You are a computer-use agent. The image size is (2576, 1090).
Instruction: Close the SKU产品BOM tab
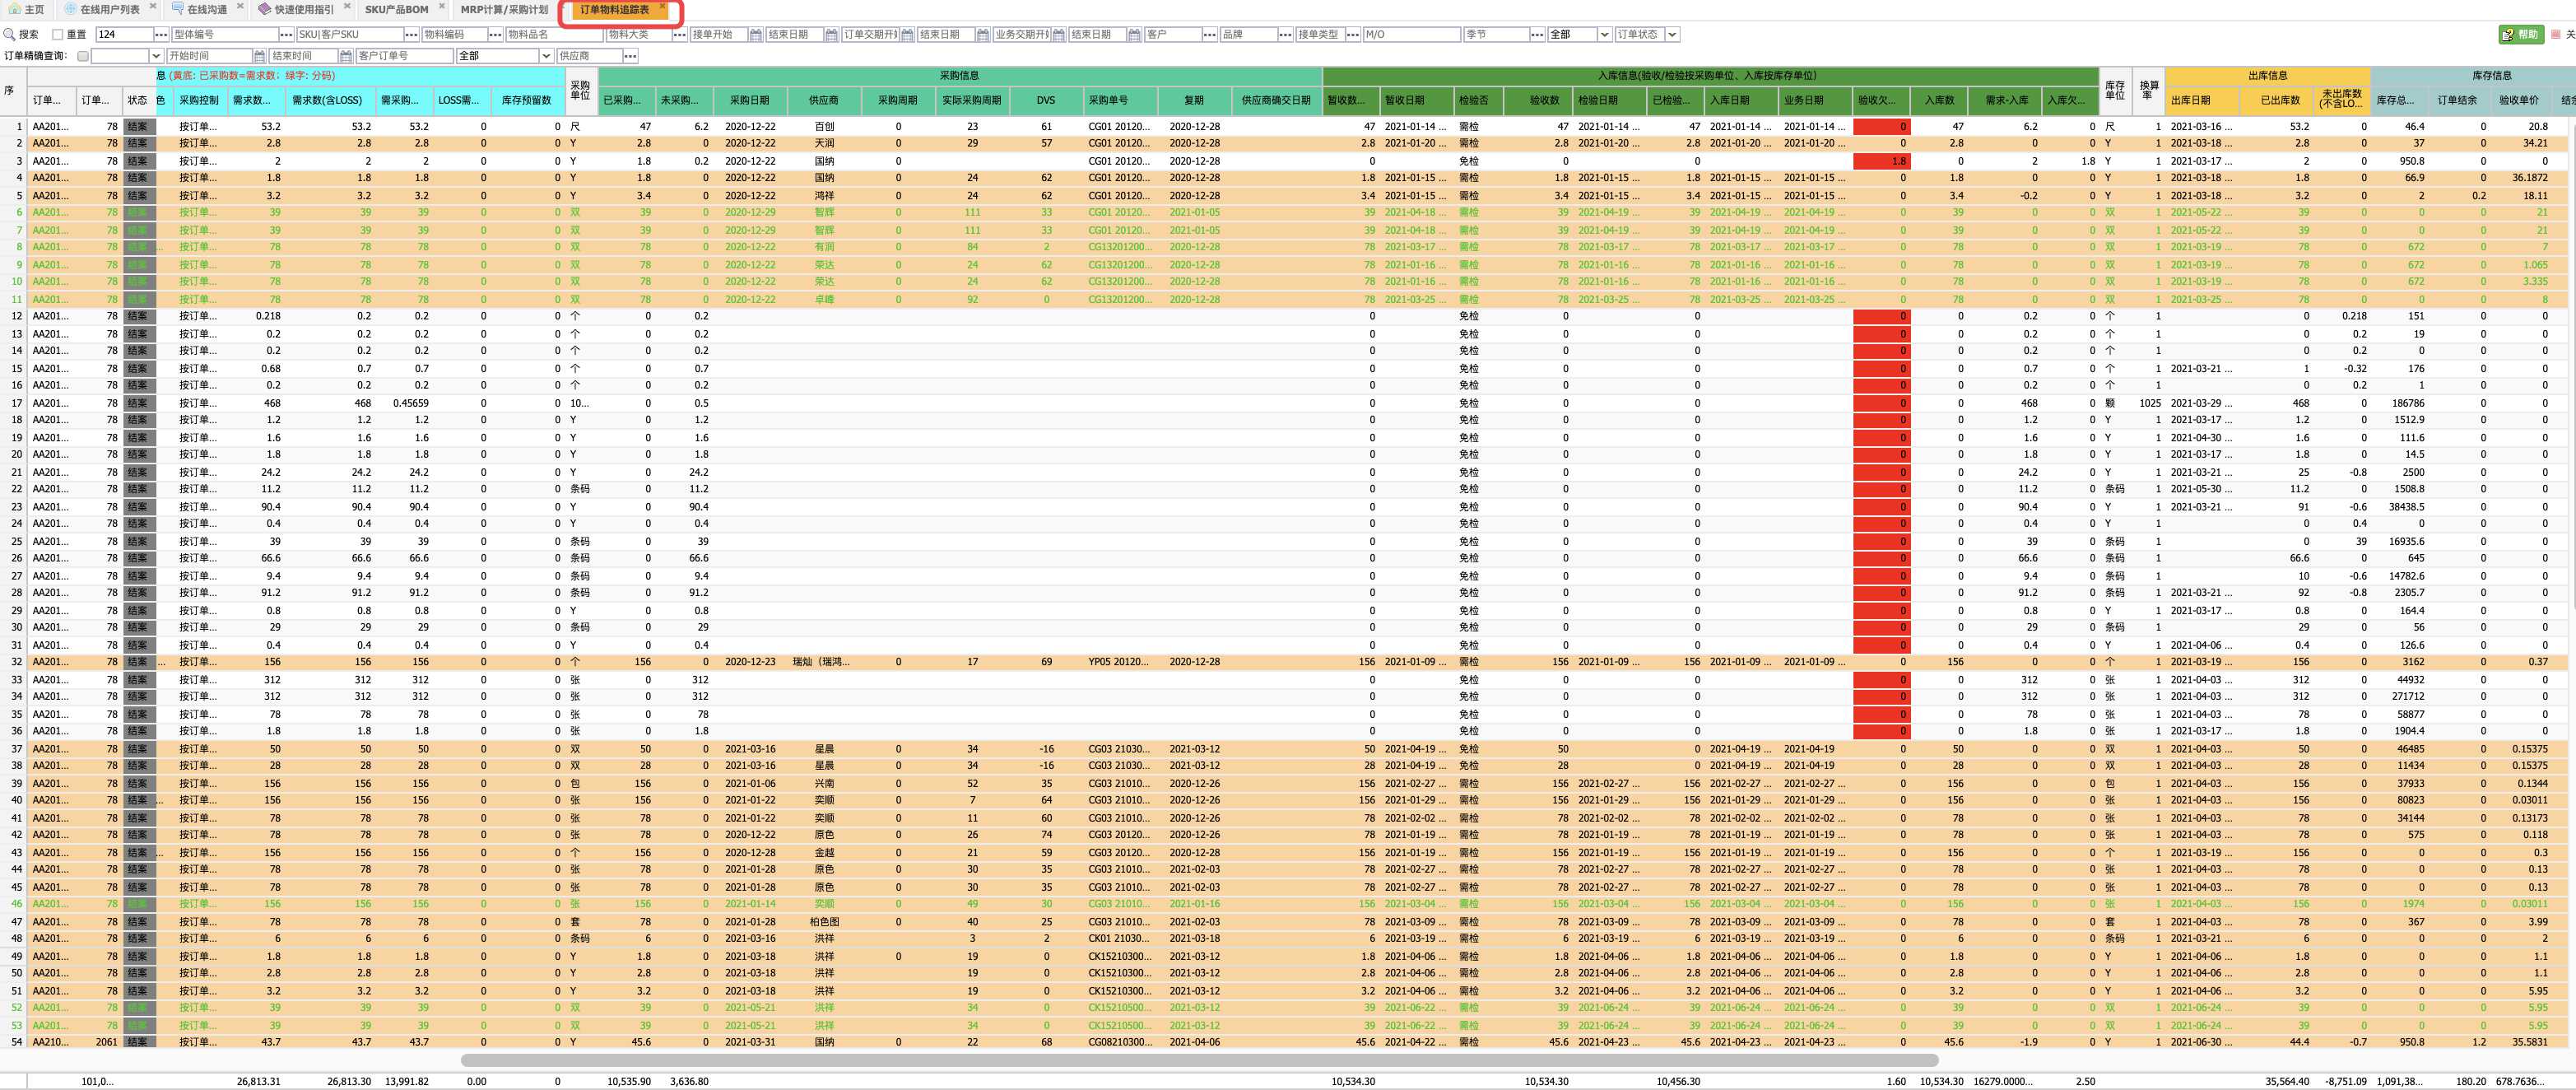pos(441,6)
